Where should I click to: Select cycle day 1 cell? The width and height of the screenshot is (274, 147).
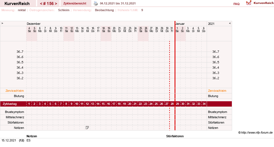coord(29,104)
